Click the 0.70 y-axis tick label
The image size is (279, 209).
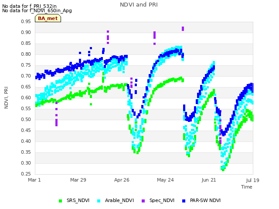[26, 76]
